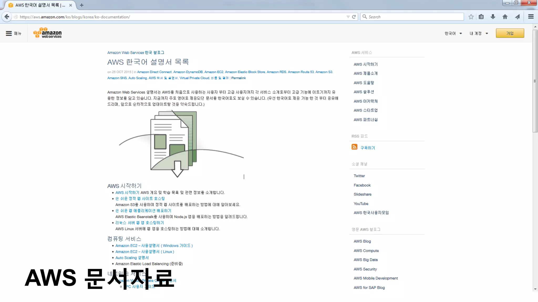This screenshot has height=302, width=538.
Task: Go to the browser home page icon
Action: (505, 17)
